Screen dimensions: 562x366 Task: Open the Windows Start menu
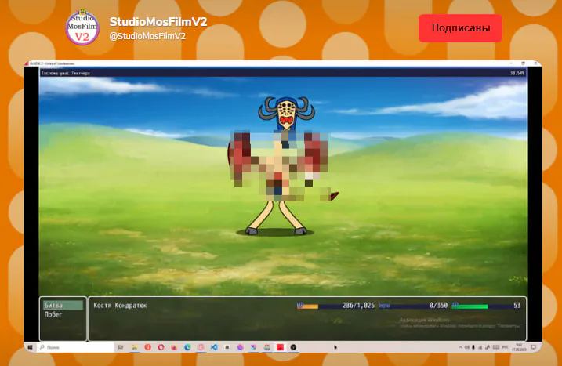30,347
